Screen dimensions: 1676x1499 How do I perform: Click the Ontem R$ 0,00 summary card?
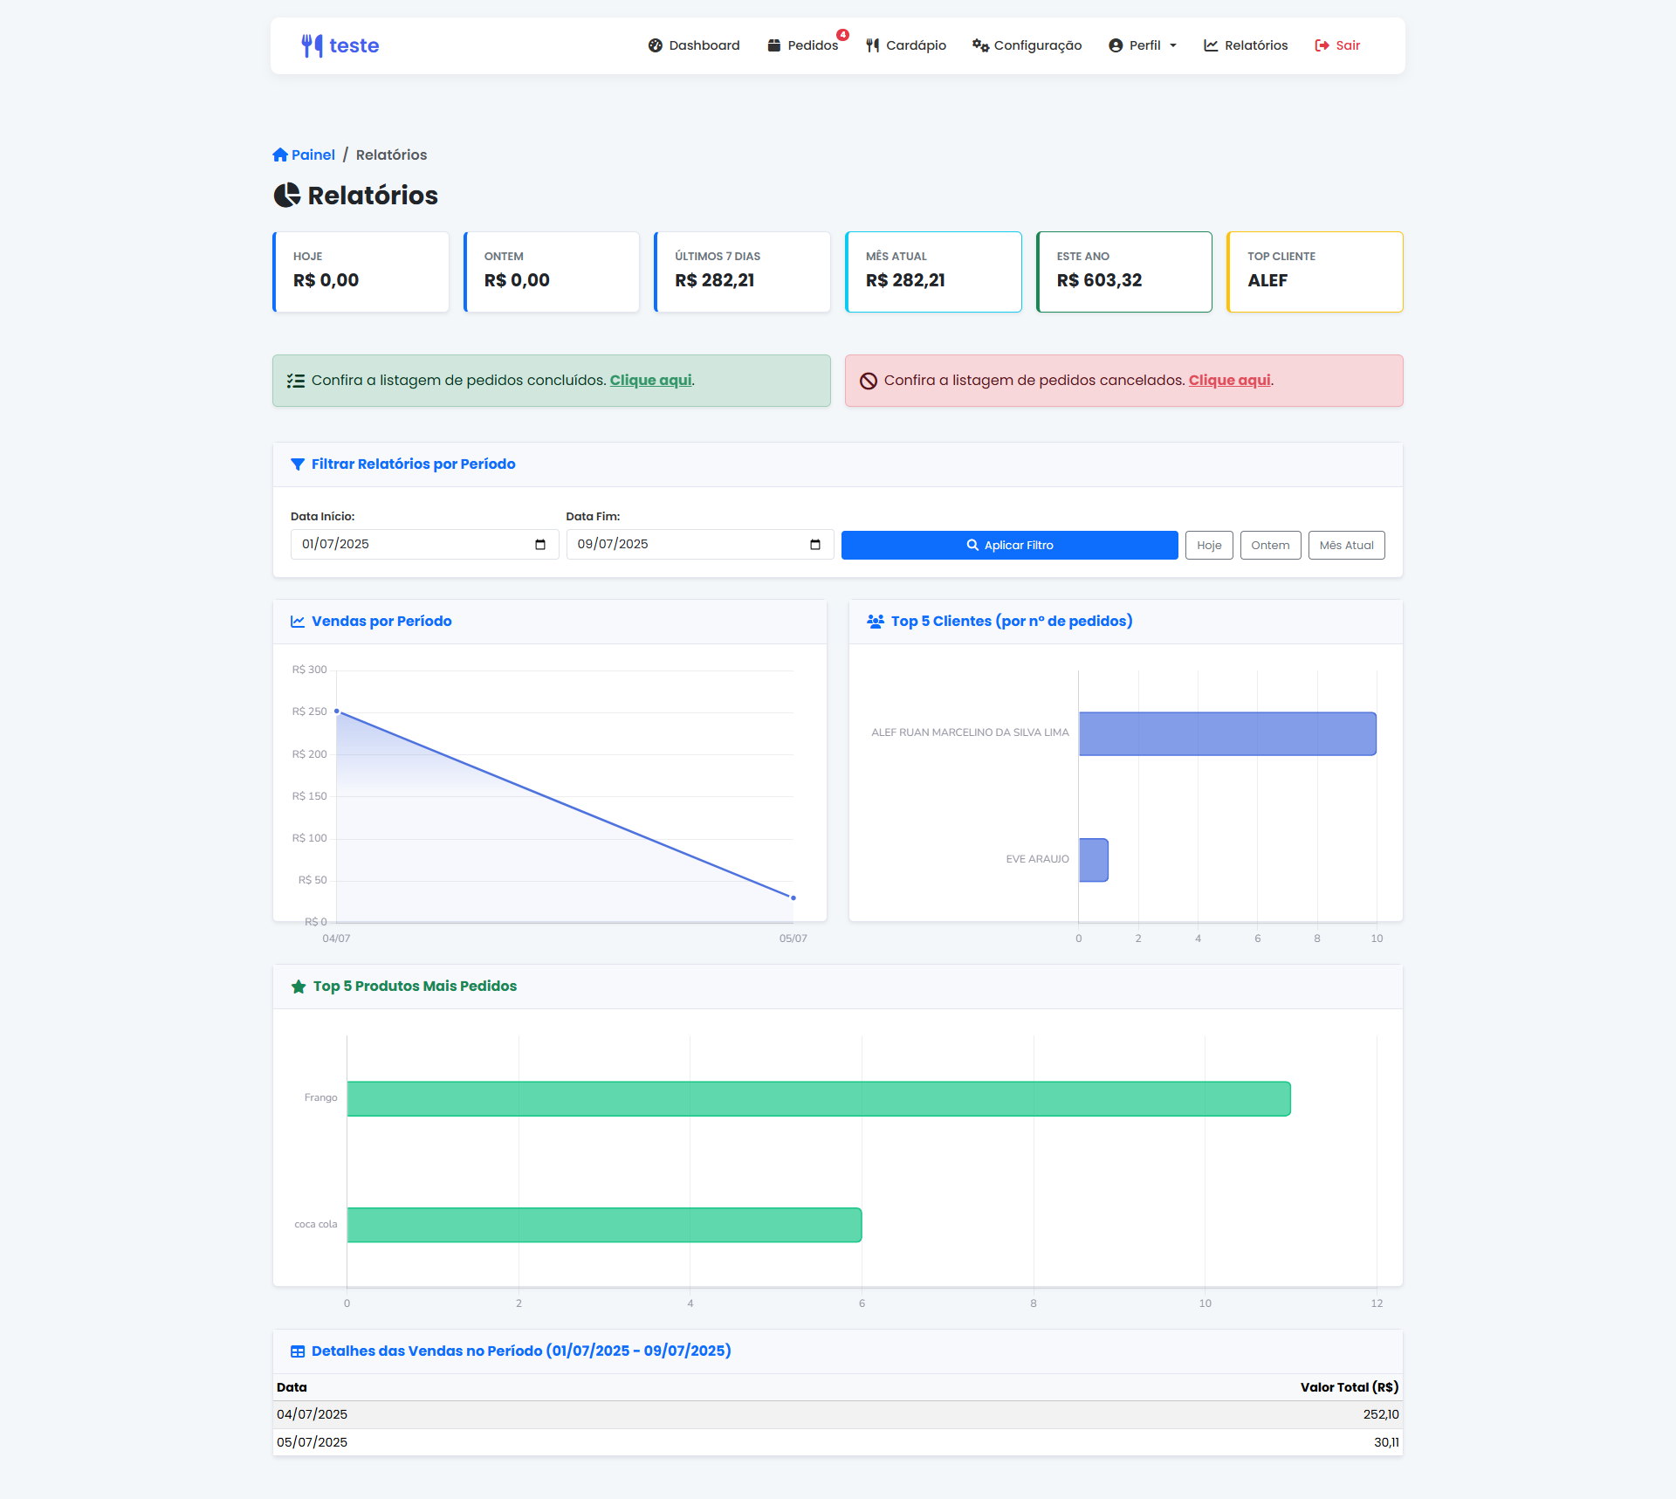552,272
